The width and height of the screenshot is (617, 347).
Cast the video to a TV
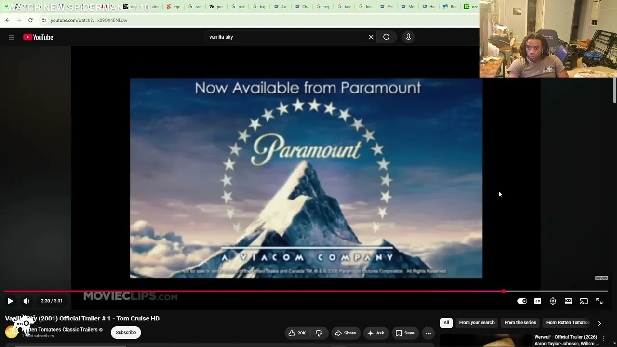tap(584, 301)
